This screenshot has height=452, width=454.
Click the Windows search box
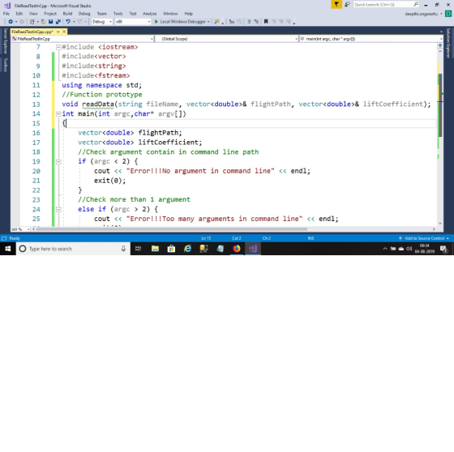click(x=73, y=249)
